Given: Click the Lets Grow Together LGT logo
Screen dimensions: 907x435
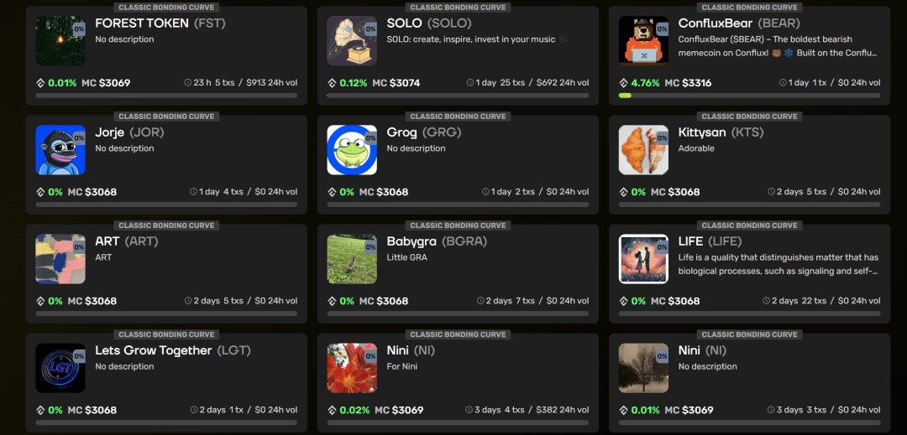Looking at the screenshot, I should point(60,367).
